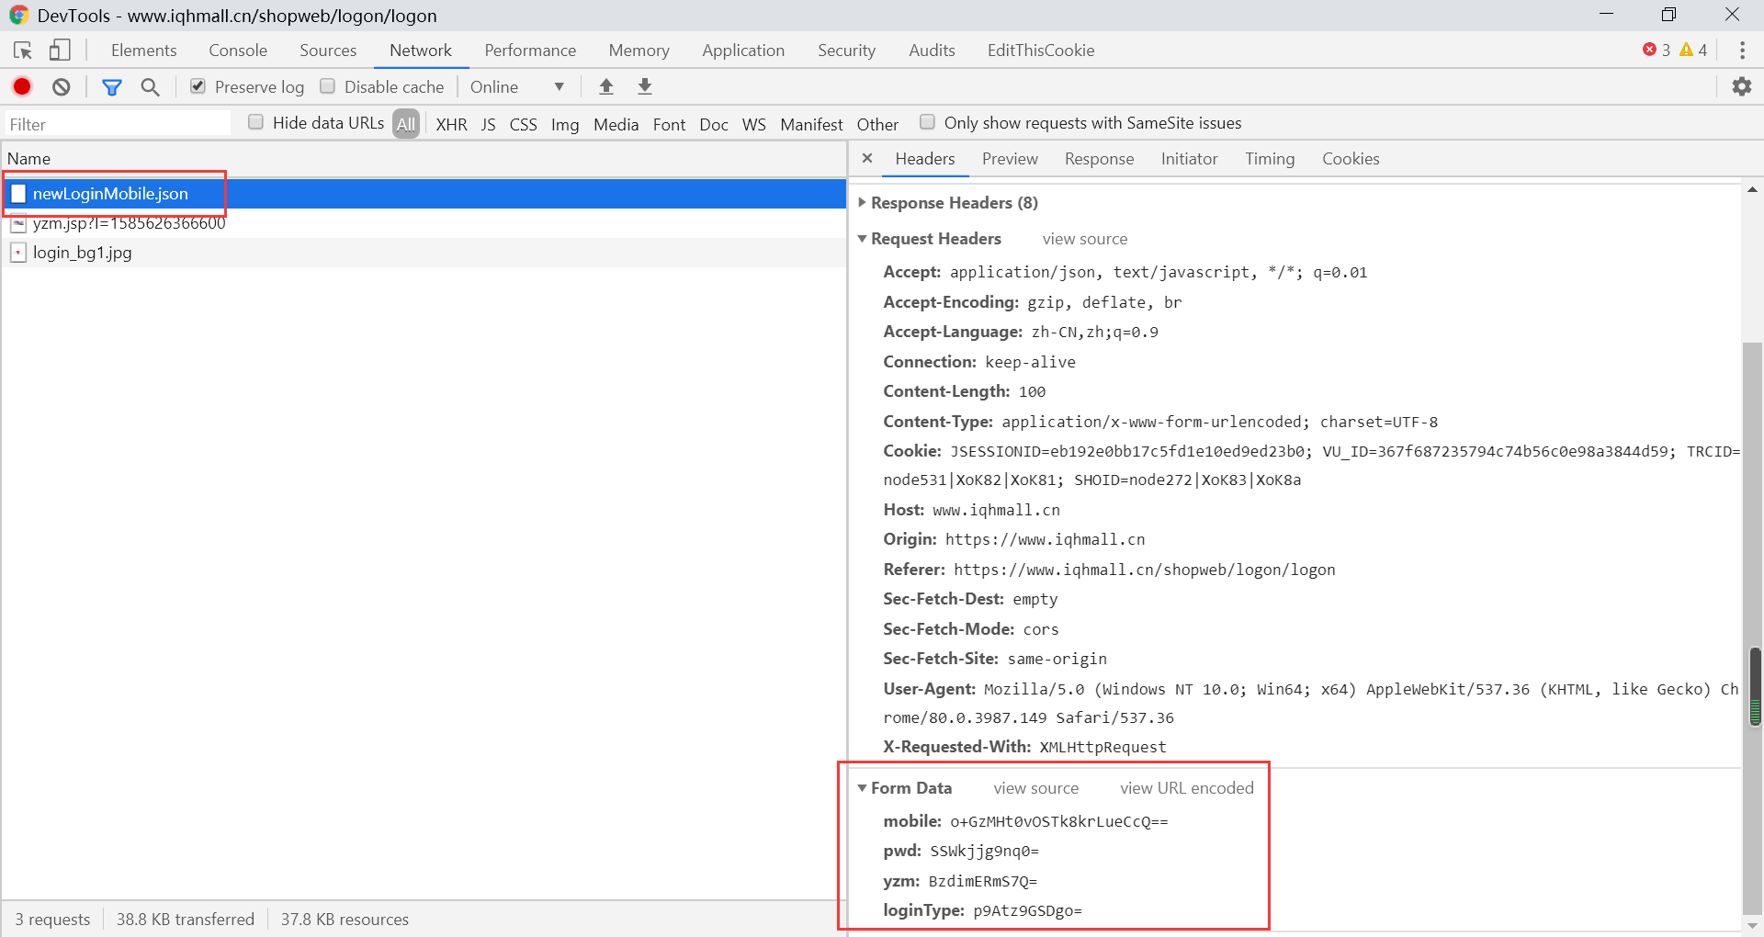Image resolution: width=1764 pixels, height=937 pixels.
Task: Stop recording network log
Action: click(22, 86)
